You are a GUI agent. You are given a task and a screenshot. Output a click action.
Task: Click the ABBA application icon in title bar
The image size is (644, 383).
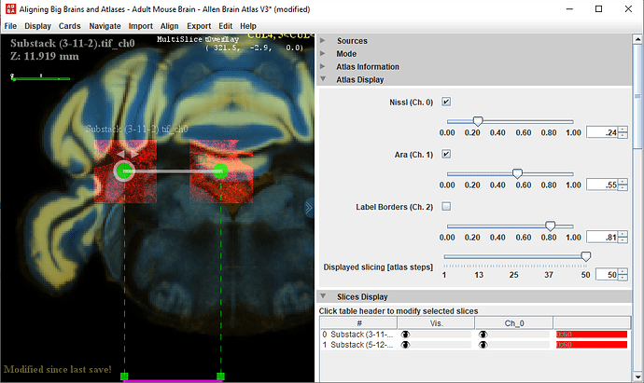(x=10, y=9)
